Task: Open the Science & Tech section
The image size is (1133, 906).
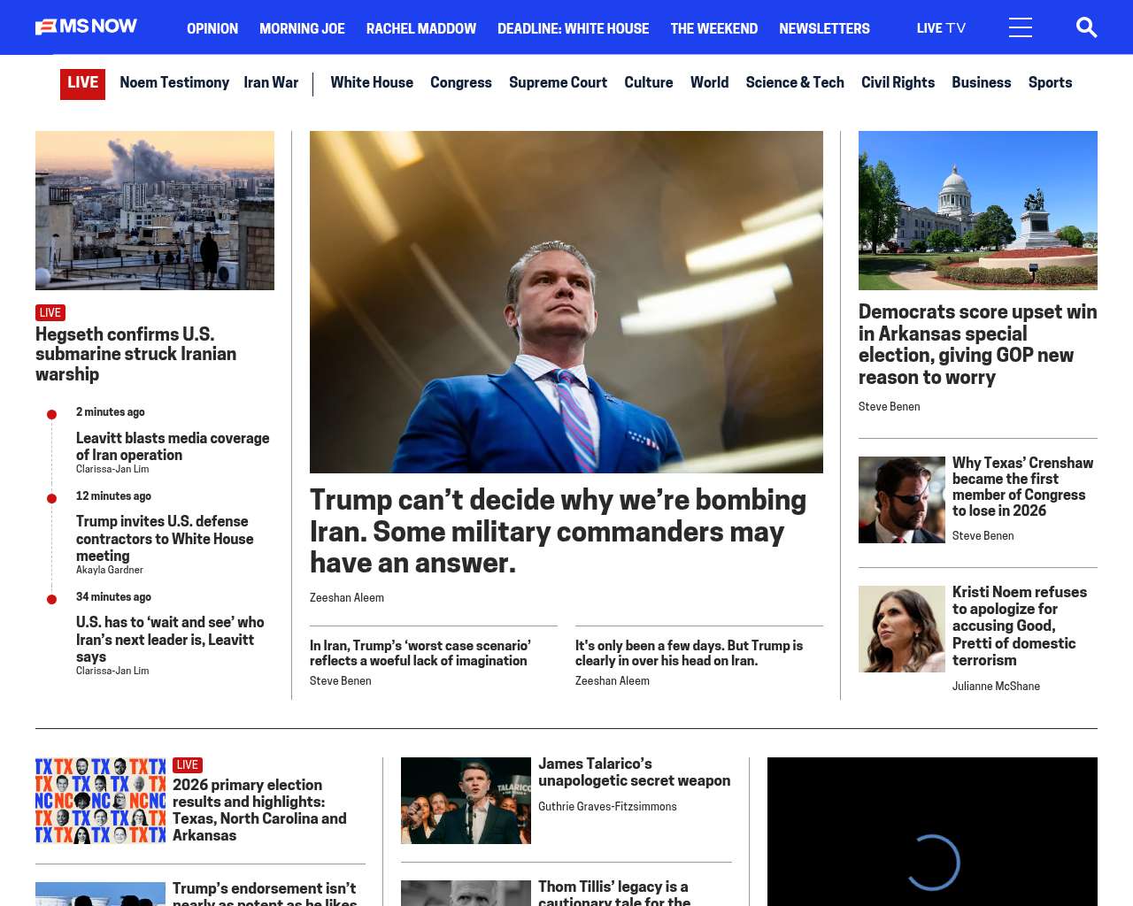Action: (x=794, y=82)
